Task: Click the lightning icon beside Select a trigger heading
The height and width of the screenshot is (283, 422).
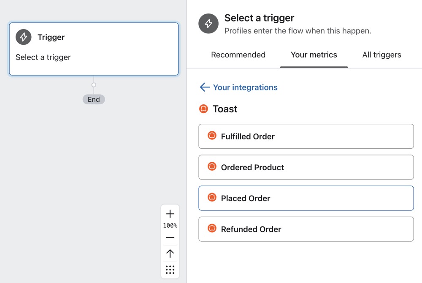Action: [208, 24]
